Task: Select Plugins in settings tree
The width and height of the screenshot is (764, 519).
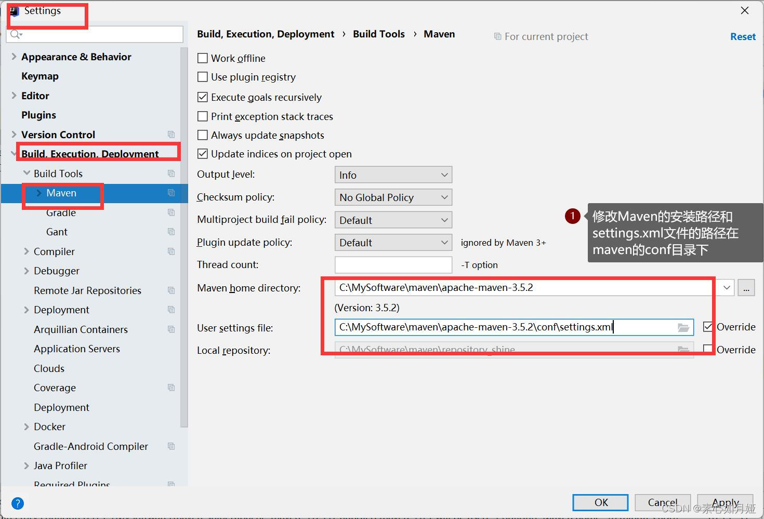Action: pyautogui.click(x=38, y=115)
